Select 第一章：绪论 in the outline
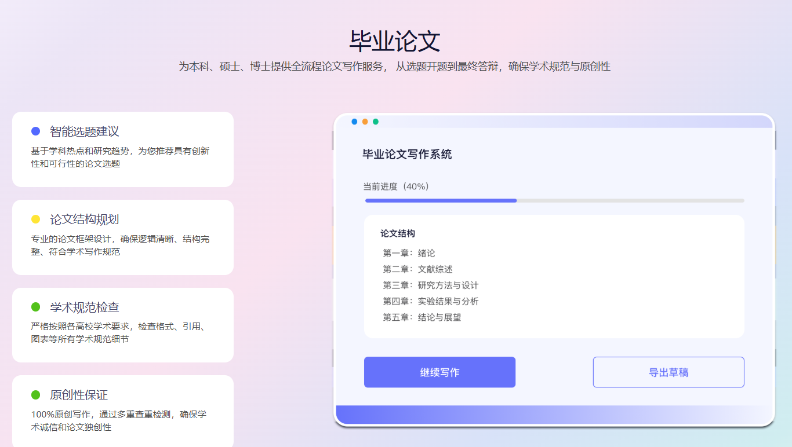Screen dimensions: 792x447 point(409,253)
